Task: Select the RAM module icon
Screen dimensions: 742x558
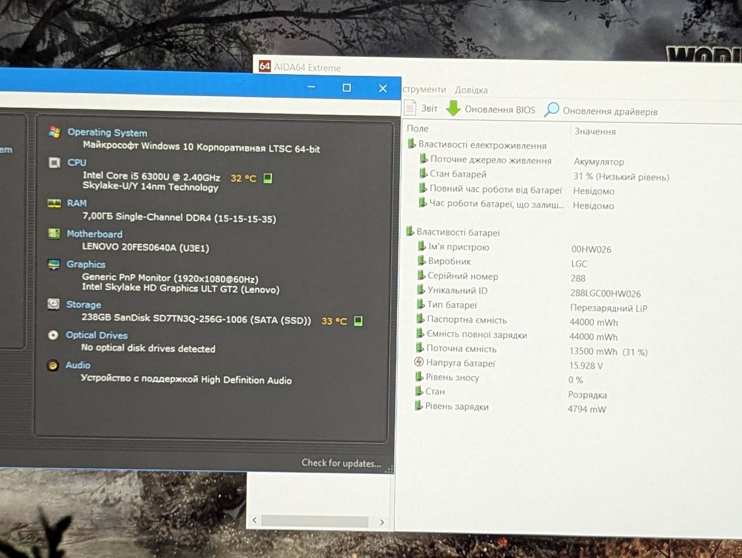Action: (54, 203)
